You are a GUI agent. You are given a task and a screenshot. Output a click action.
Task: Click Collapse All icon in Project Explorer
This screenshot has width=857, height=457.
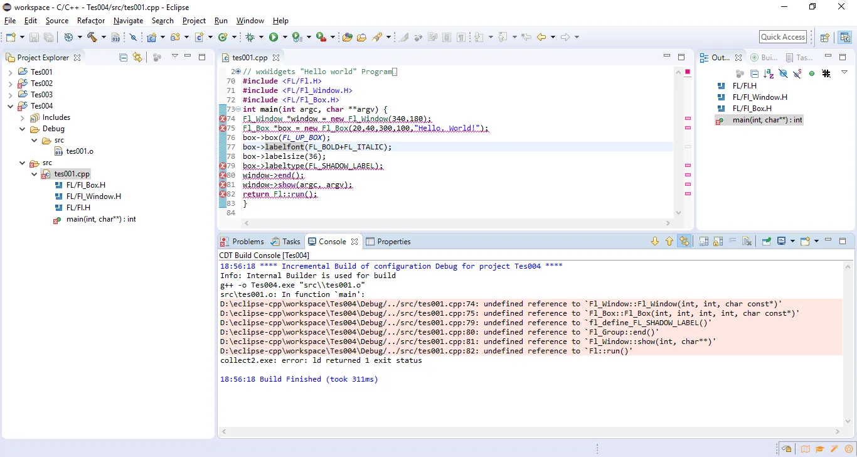coord(123,57)
